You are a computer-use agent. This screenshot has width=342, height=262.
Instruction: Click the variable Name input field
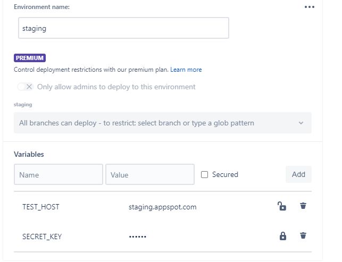point(59,174)
